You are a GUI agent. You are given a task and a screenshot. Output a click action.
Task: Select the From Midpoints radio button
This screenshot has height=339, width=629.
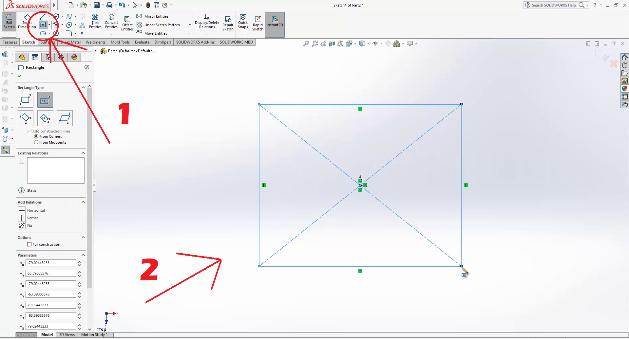36,142
